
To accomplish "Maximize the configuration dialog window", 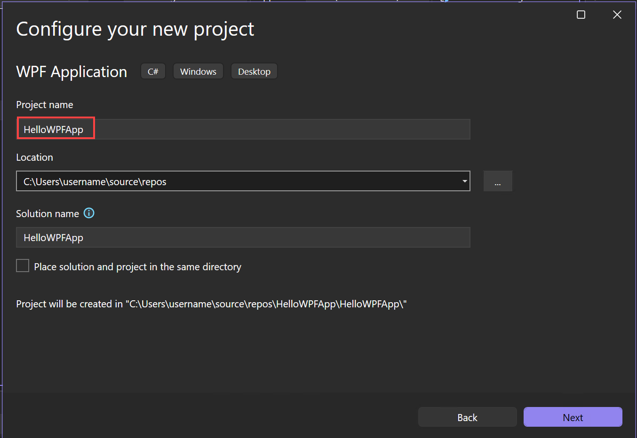I will coord(581,15).
